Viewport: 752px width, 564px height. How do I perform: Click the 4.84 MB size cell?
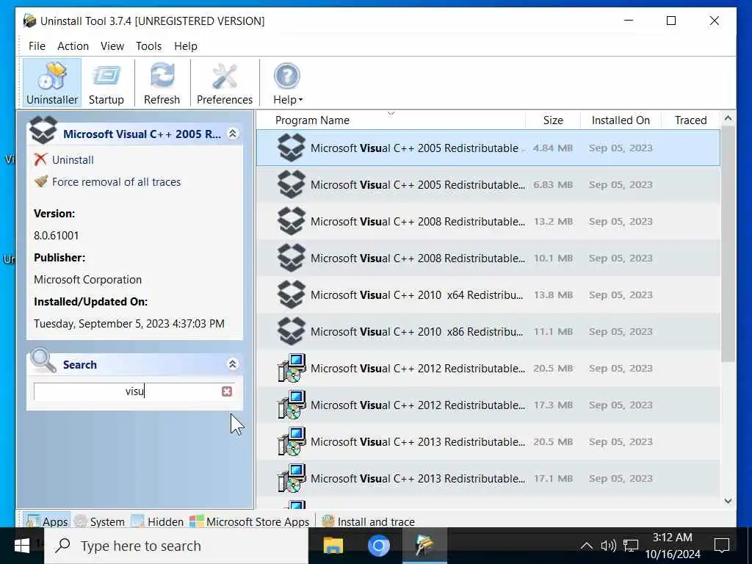553,148
